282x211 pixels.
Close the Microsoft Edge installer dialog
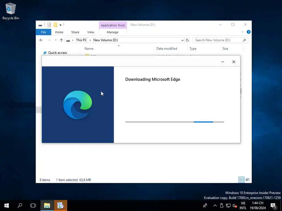coord(234,62)
